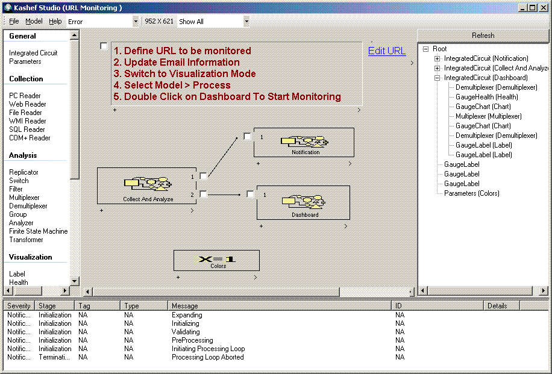
Task: Check the Notification block input checkbox
Action: [x=247, y=137]
